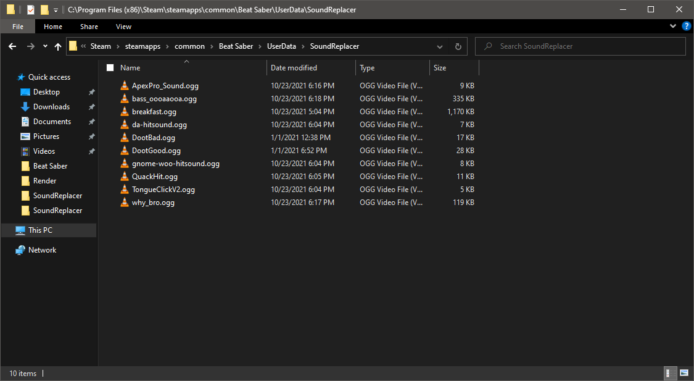Viewport: 694px width, 381px height.
Task: Click the Documents icon in sidebar
Action: [25, 122]
